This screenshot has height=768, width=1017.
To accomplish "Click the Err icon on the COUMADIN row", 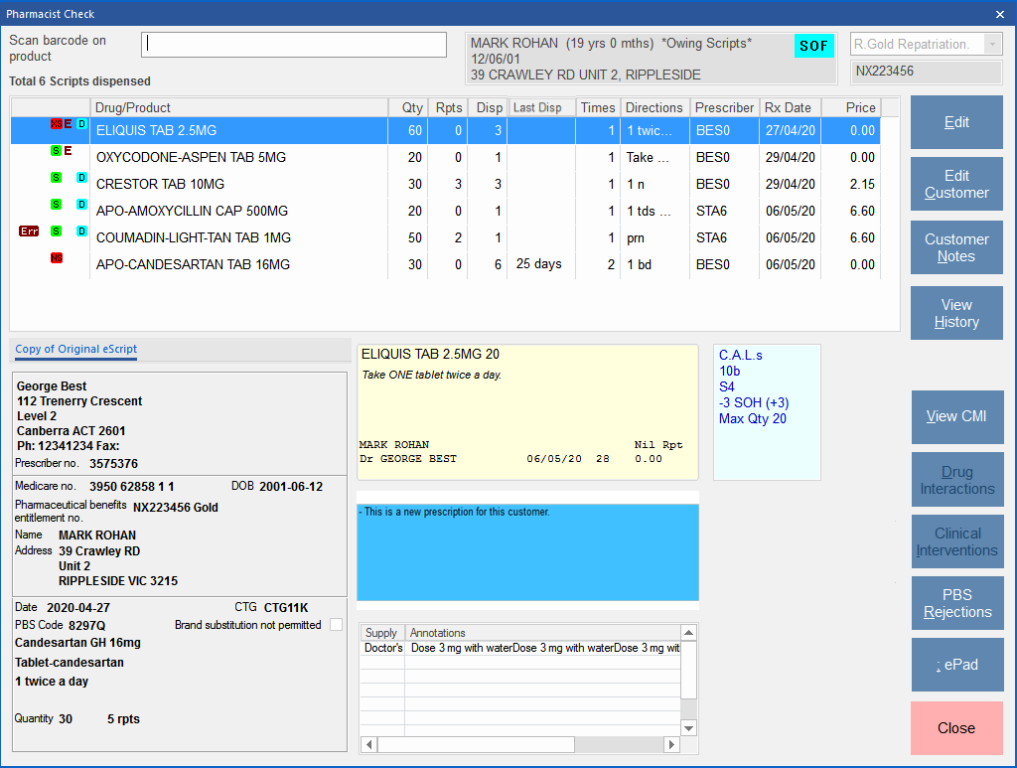I will 29,230.
